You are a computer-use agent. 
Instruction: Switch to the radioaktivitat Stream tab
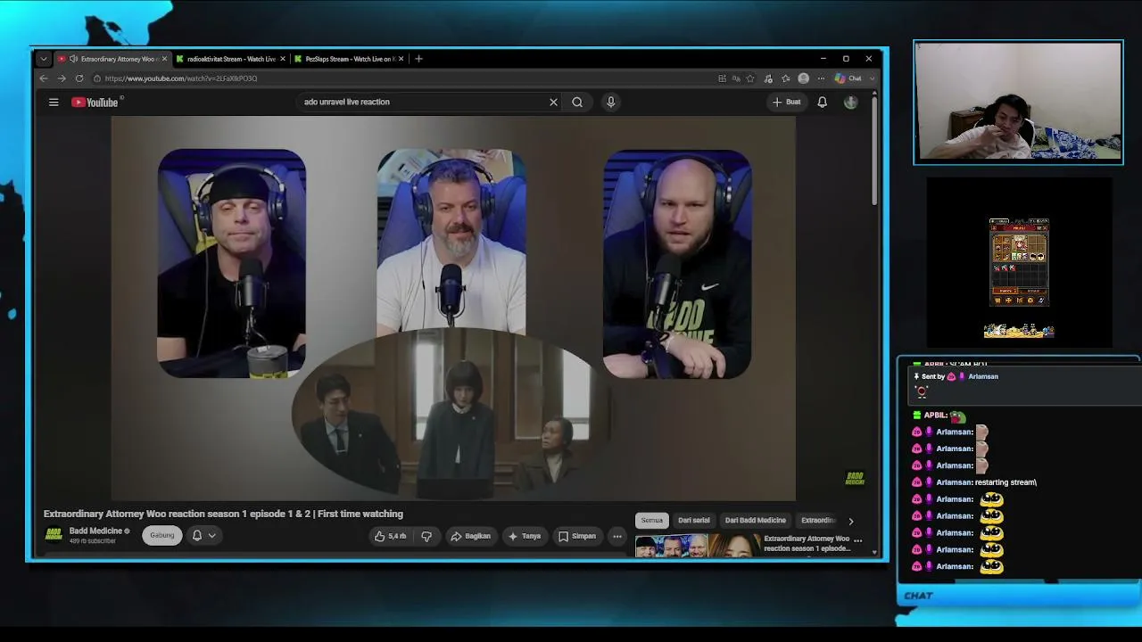coord(231,59)
